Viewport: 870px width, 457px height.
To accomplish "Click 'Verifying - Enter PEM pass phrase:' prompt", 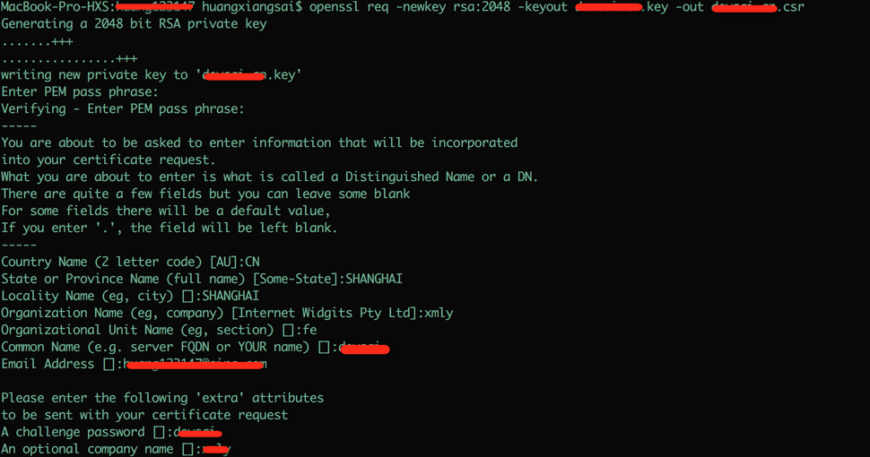I will coord(122,108).
